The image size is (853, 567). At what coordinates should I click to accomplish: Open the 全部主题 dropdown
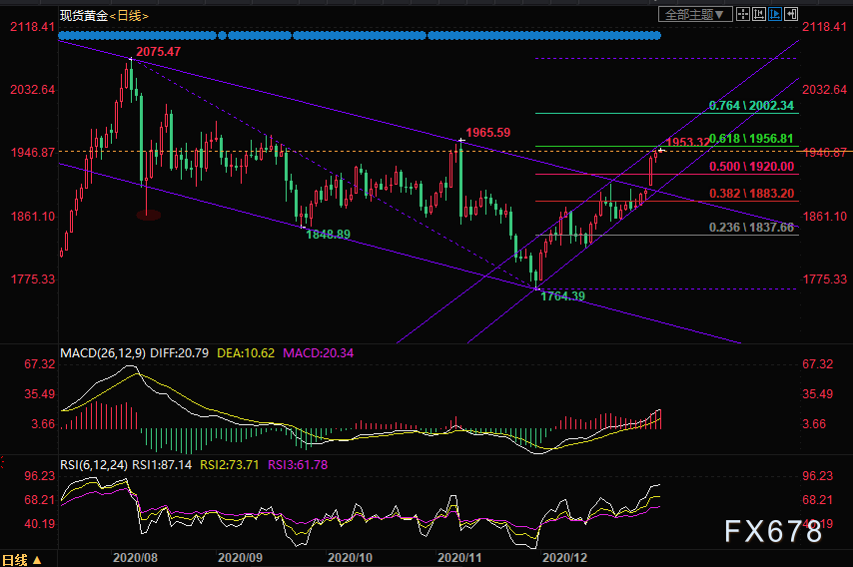696,14
